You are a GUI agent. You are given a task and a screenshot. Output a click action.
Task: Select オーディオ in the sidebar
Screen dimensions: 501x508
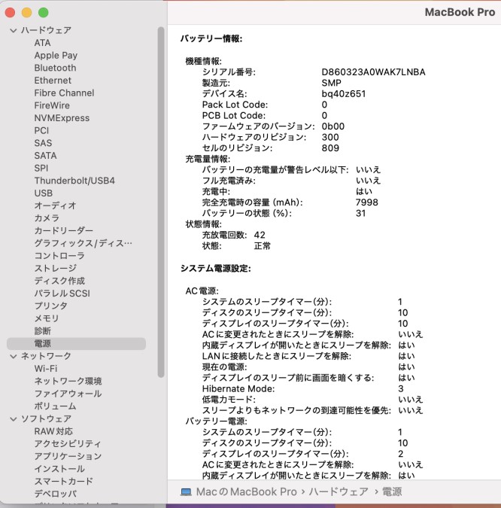click(x=56, y=205)
